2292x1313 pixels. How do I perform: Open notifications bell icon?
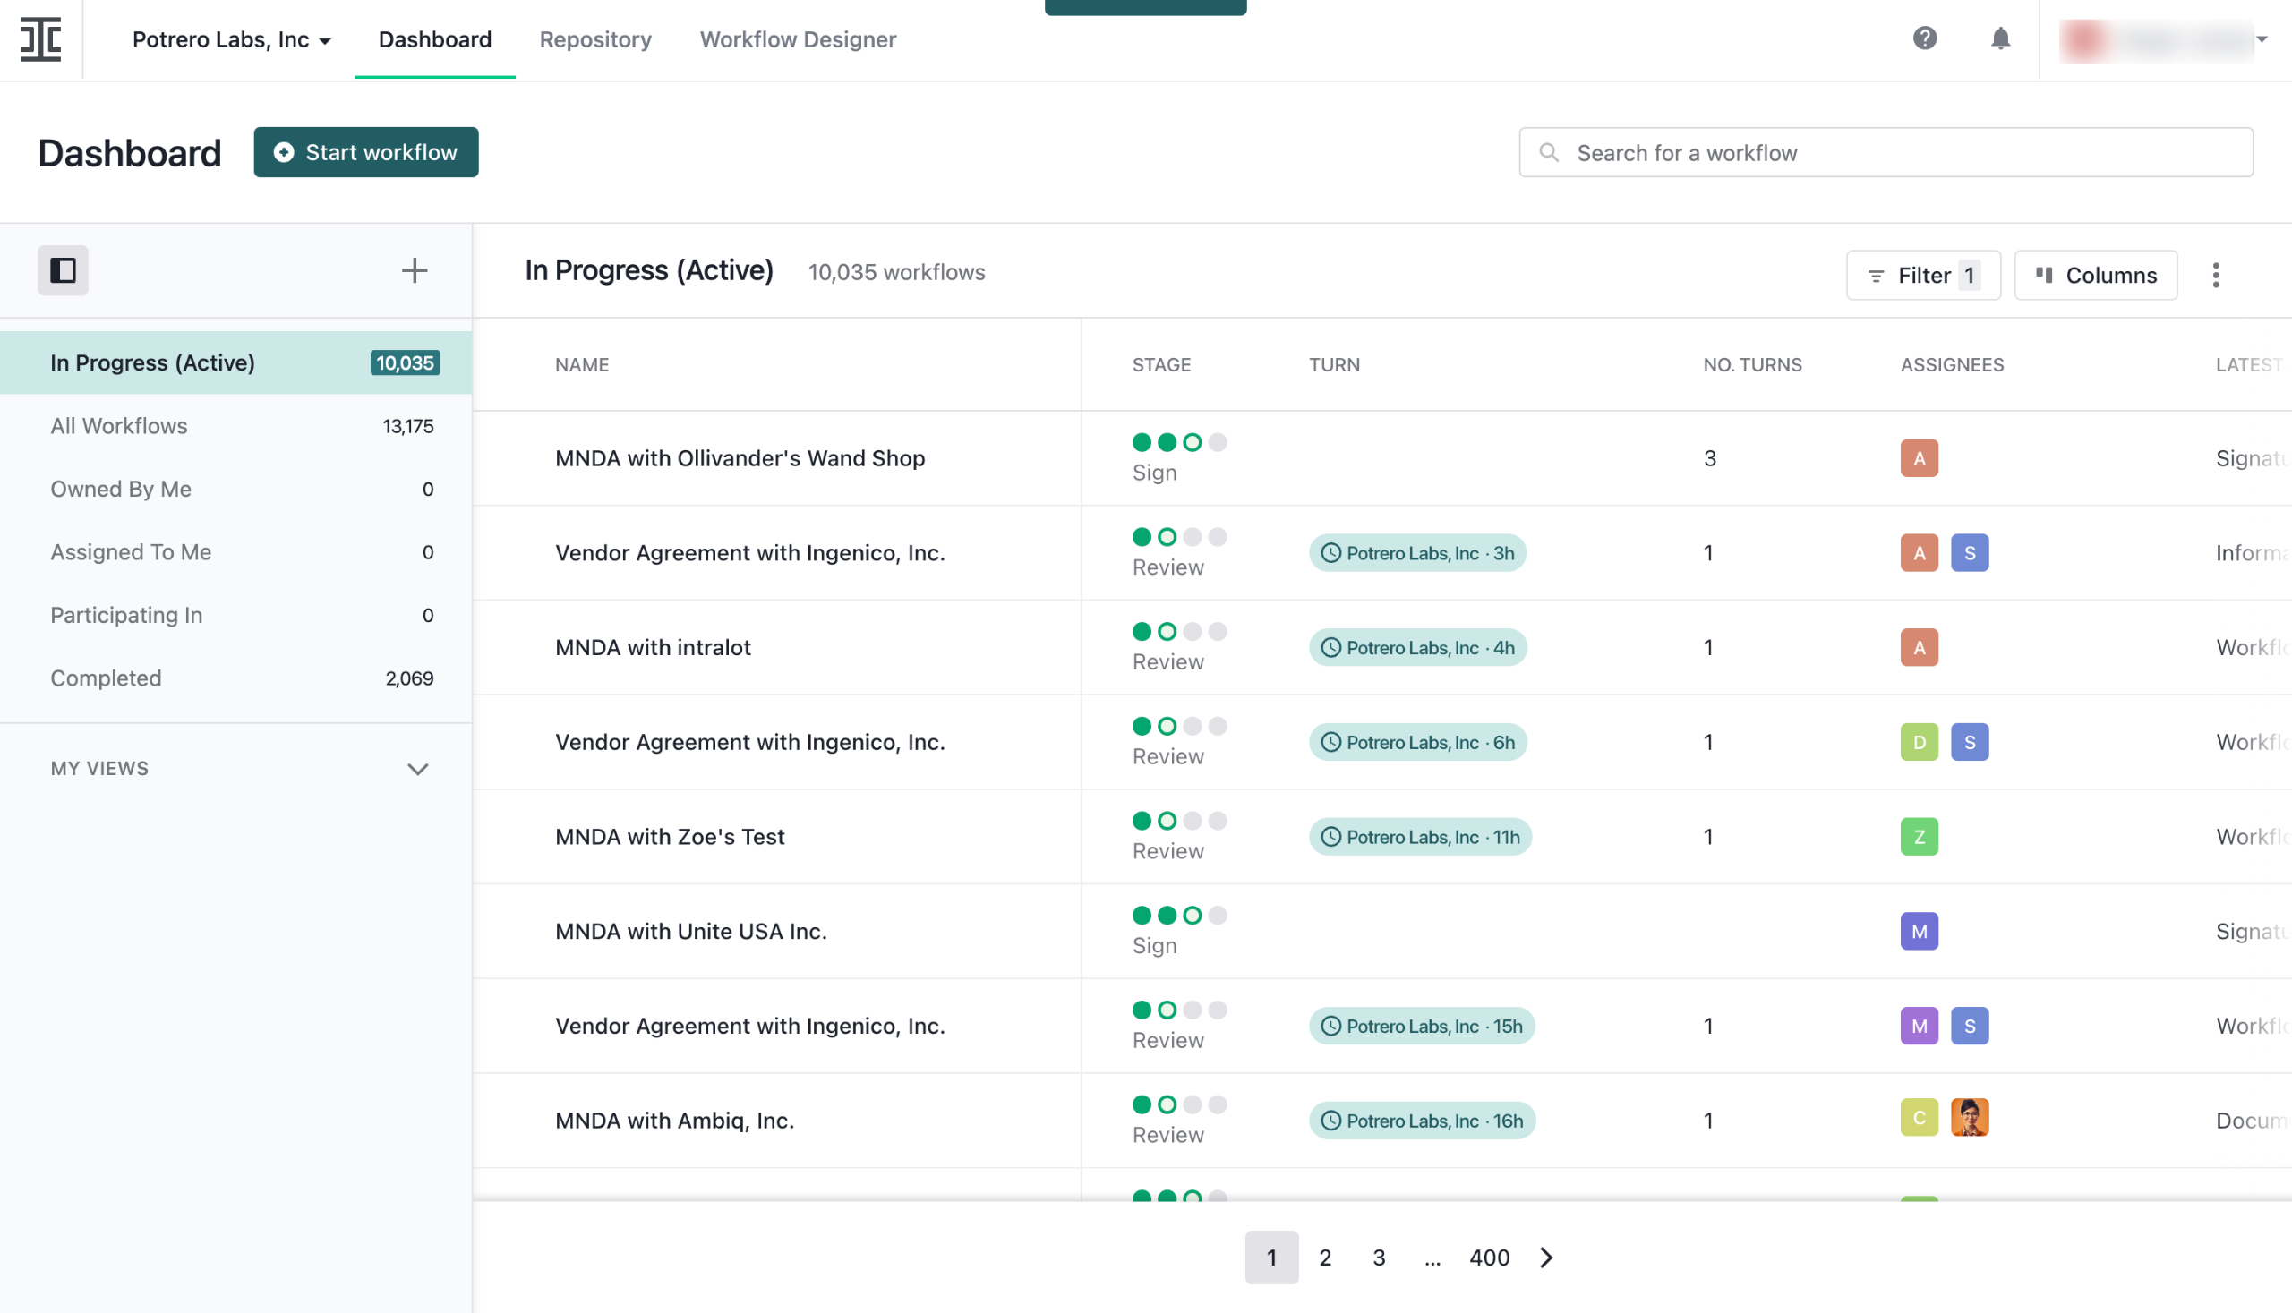coord(2000,38)
